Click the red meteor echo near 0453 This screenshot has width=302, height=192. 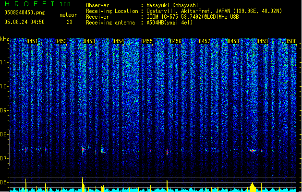83,149
